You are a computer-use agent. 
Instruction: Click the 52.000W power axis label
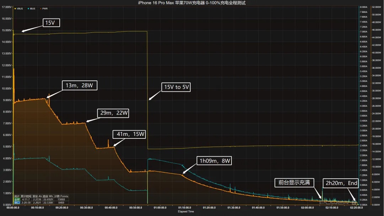click(x=377, y=7)
